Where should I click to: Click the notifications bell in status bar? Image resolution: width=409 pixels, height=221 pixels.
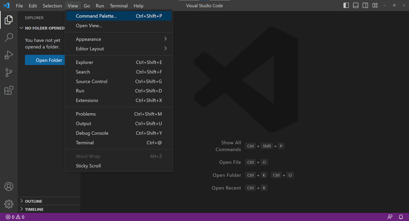point(401,217)
